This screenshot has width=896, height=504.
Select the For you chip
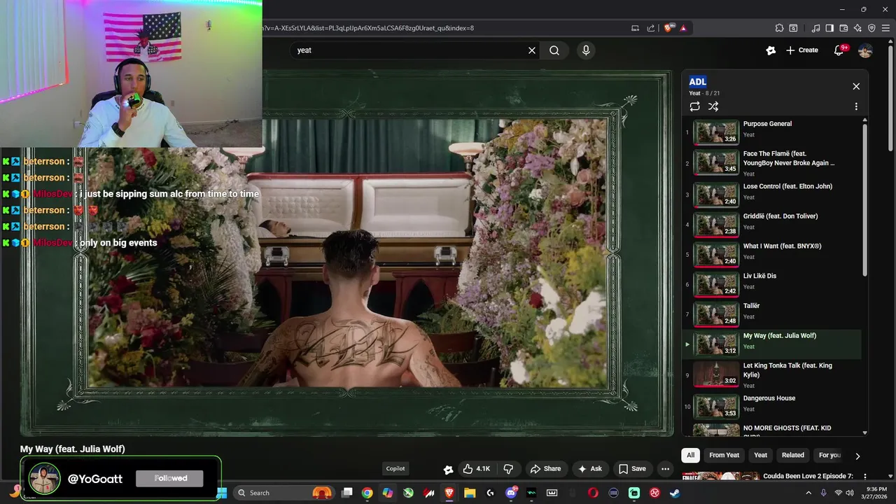(x=829, y=455)
